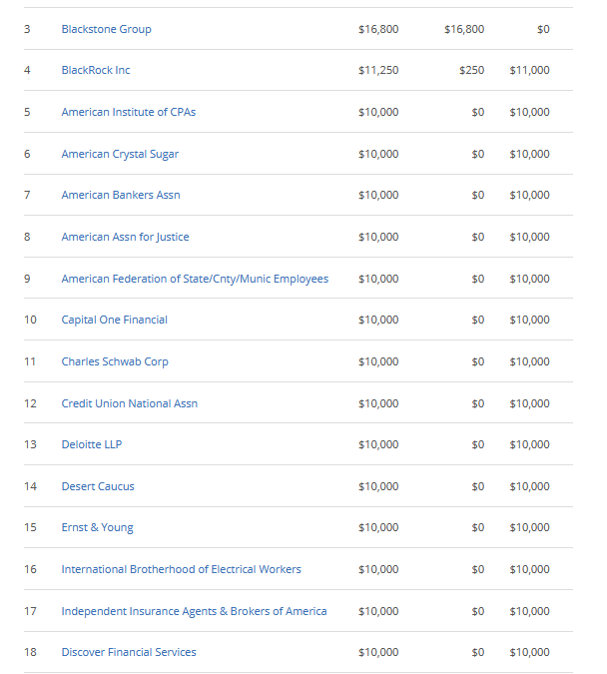Open American Assn for Justice link

coord(125,237)
